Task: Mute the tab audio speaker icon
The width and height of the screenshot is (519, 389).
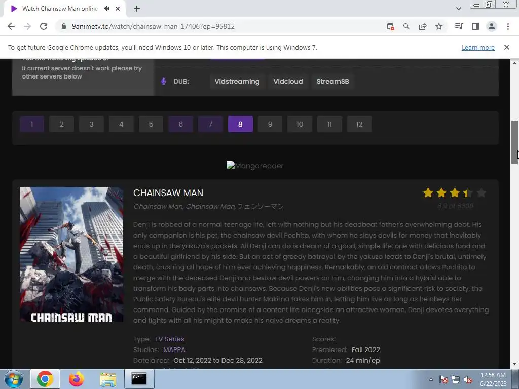Action: click(x=106, y=9)
